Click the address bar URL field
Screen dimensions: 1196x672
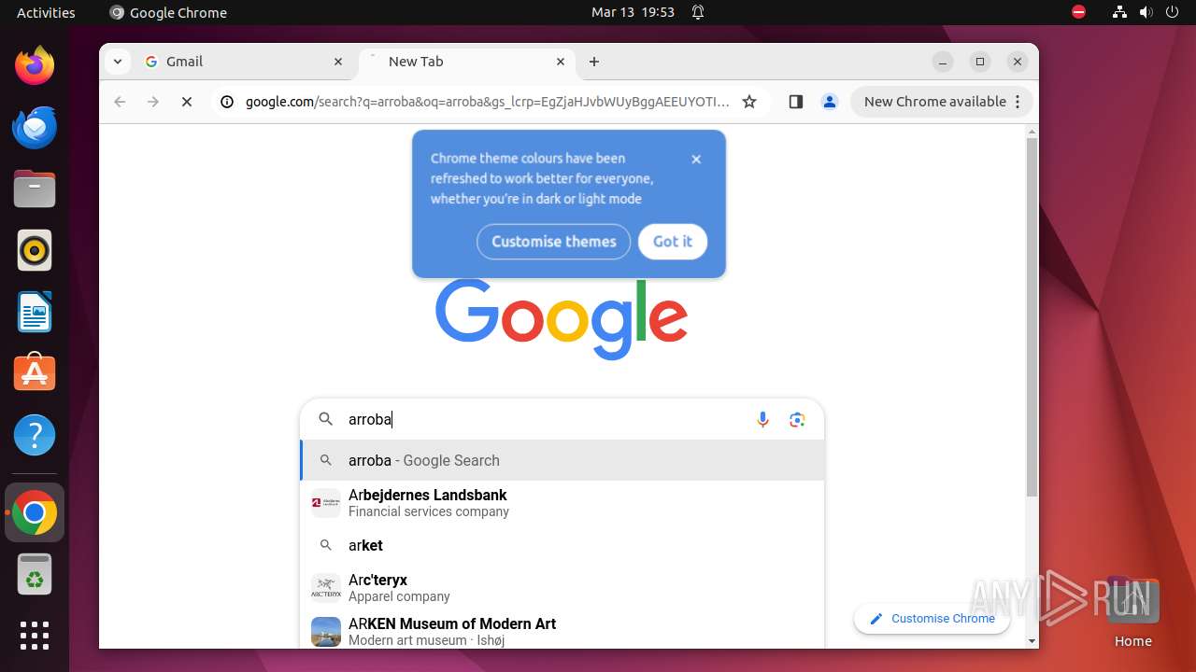point(486,102)
